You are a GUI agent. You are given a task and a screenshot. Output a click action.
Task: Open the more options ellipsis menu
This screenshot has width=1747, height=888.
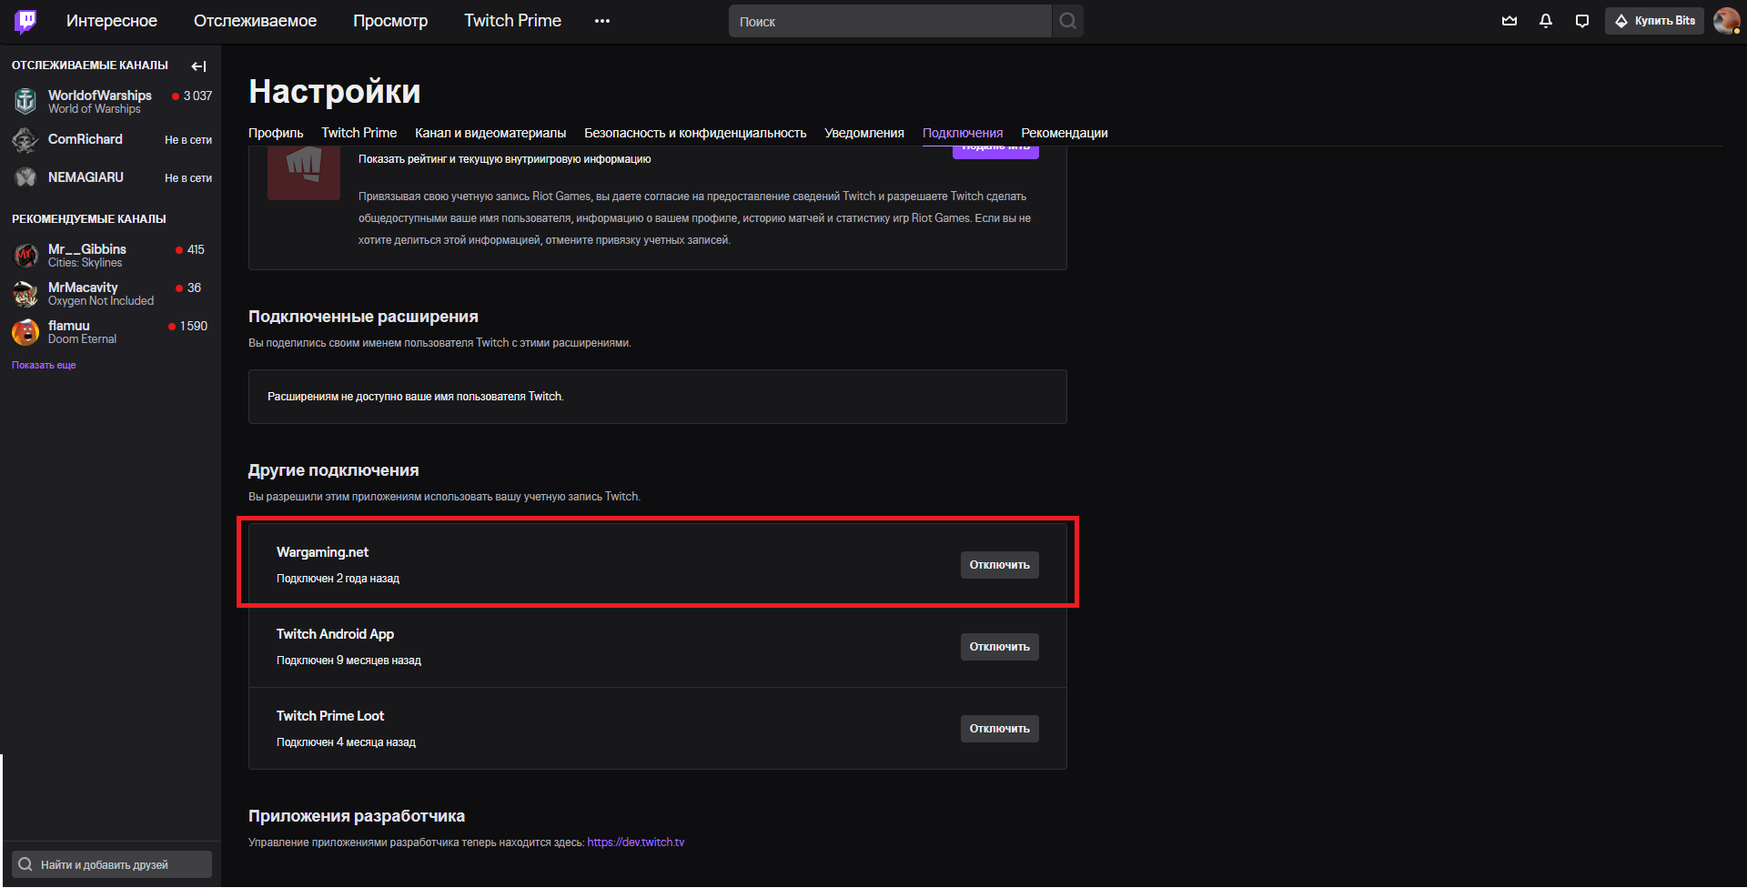602,21
